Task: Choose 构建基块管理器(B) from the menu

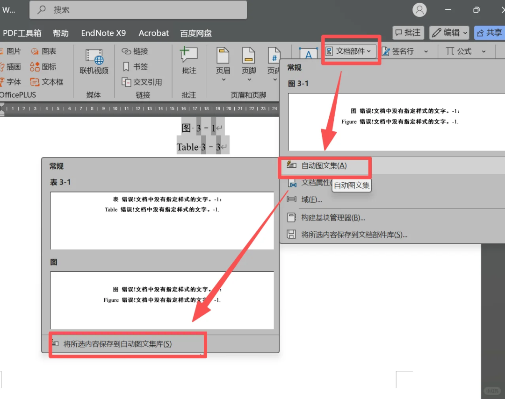Action: (x=333, y=217)
